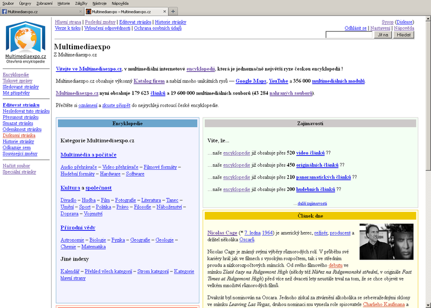This screenshot has width=431, height=308.
Task: Open Načíst soubor upload link
Action: tap(16, 166)
